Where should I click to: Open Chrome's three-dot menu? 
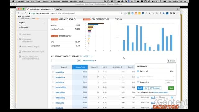(x=178, y=13)
